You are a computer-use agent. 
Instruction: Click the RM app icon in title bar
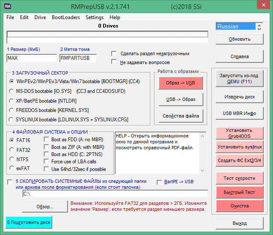[x=8, y=6]
